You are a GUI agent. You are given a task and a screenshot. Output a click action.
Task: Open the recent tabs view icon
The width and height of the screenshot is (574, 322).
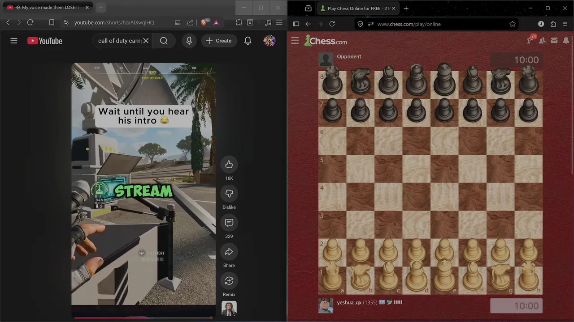[308, 8]
